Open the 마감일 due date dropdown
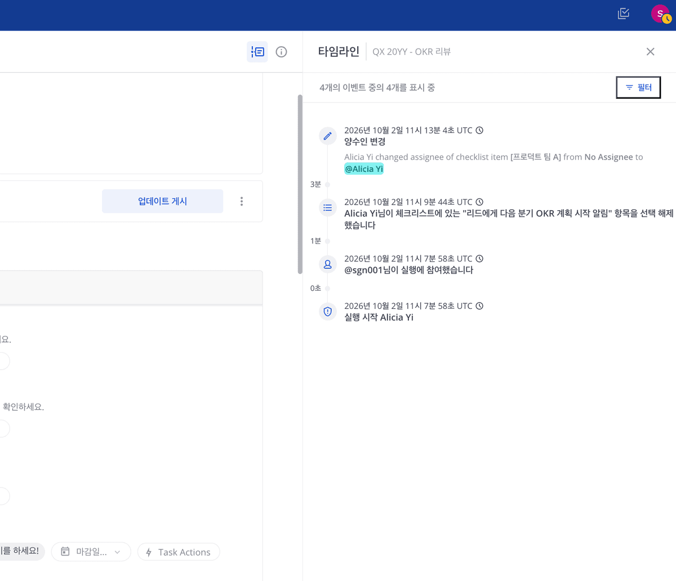Screen dimensions: 676x581 (x=91, y=552)
